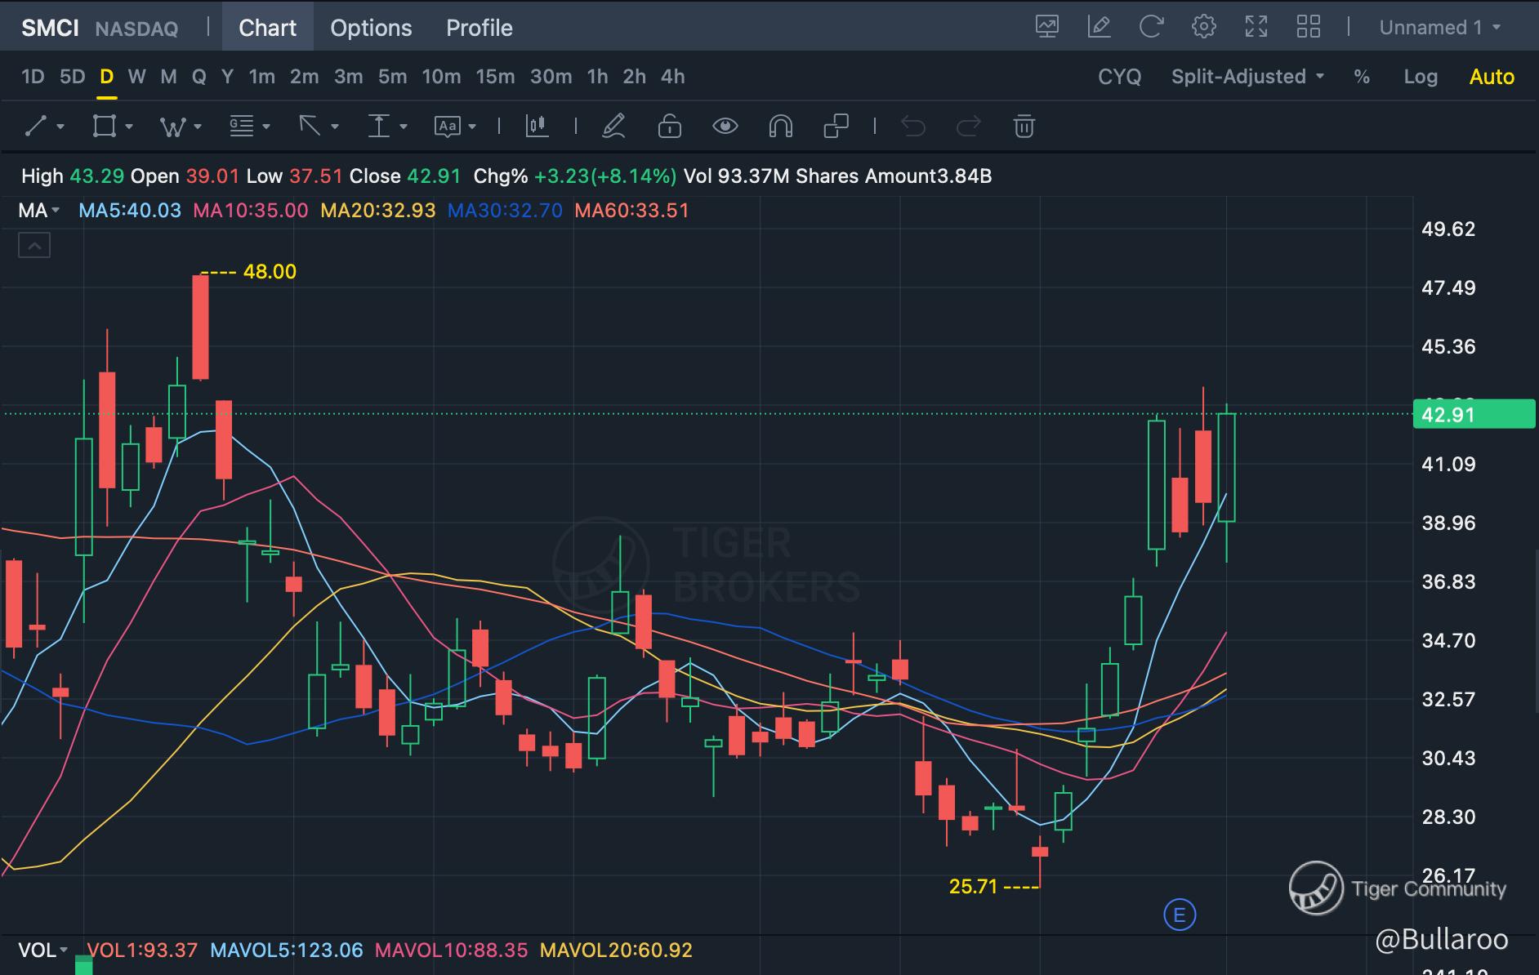1539x975 pixels.
Task: Toggle drawings visibility with the eye icon
Action: click(x=725, y=127)
